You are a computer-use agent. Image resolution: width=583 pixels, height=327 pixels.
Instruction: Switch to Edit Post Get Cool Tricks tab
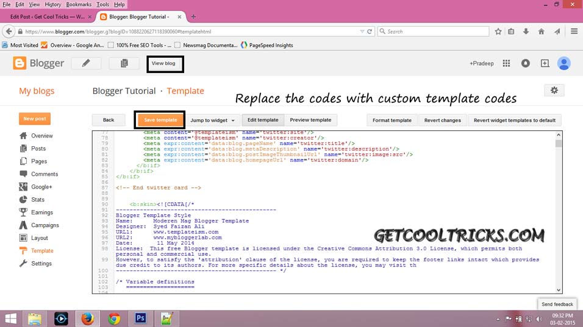(47, 16)
